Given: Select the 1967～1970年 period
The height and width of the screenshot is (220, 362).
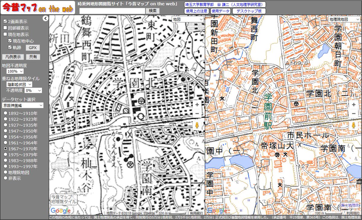Looking at the screenshot, I should pyautogui.click(x=5, y=149).
